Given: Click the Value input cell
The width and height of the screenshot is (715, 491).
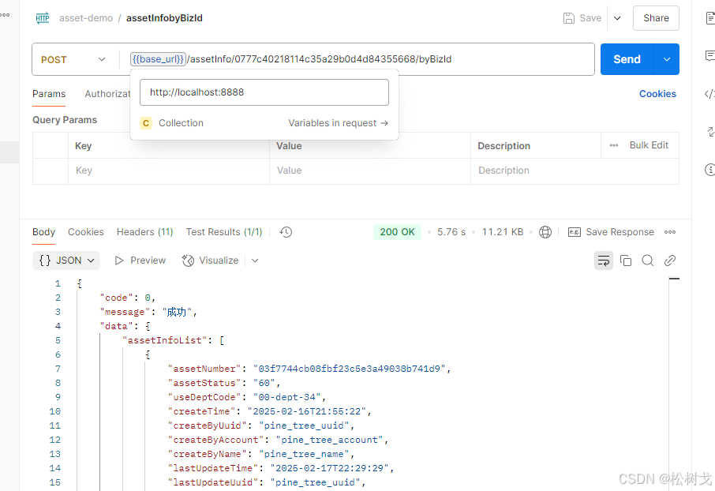Looking at the screenshot, I should (x=370, y=171).
